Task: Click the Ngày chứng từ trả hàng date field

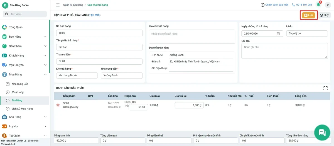Action: coord(262,33)
